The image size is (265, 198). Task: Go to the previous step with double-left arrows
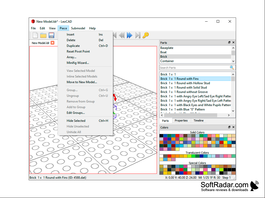point(122,35)
